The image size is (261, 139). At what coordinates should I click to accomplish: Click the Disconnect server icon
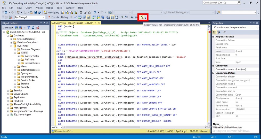click(20, 28)
